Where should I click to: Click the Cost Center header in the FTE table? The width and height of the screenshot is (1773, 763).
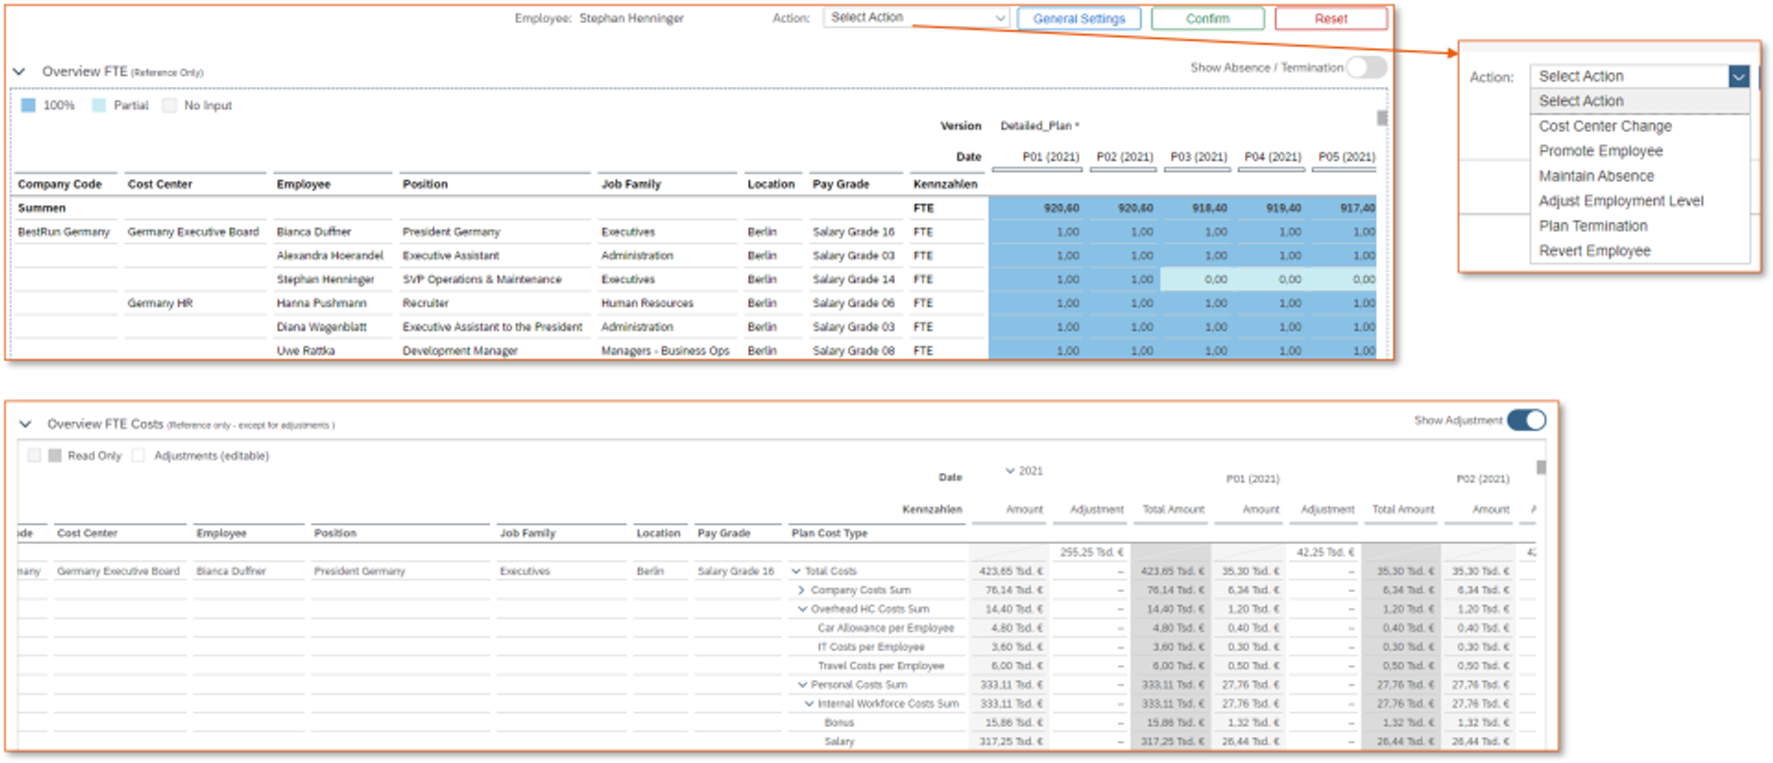160,185
